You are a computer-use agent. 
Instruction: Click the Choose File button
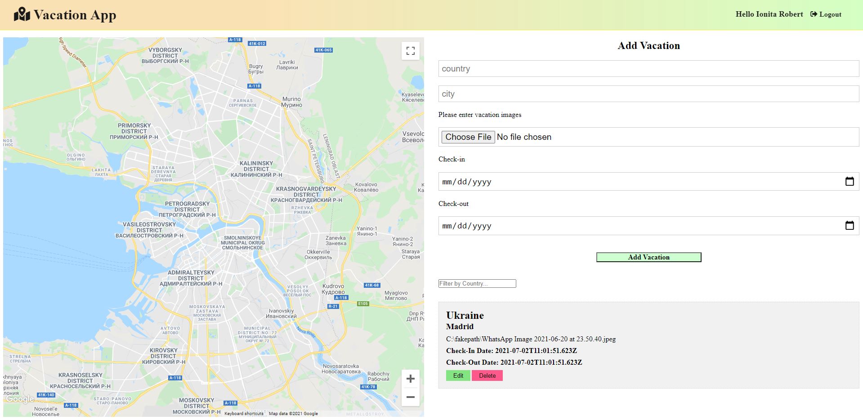coord(468,137)
